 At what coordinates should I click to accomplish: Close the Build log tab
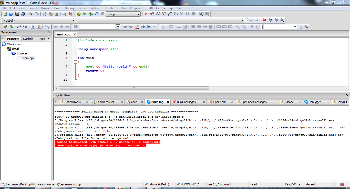pos(168,102)
